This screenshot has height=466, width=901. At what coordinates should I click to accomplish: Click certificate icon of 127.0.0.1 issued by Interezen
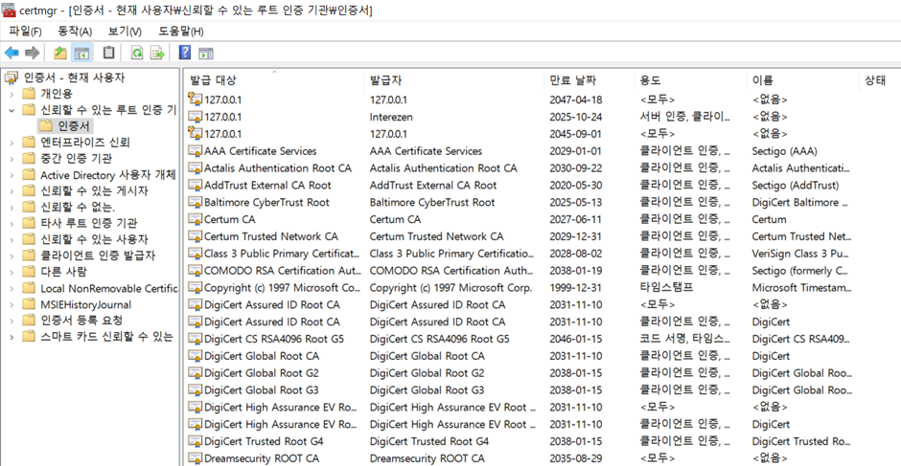tap(196, 117)
